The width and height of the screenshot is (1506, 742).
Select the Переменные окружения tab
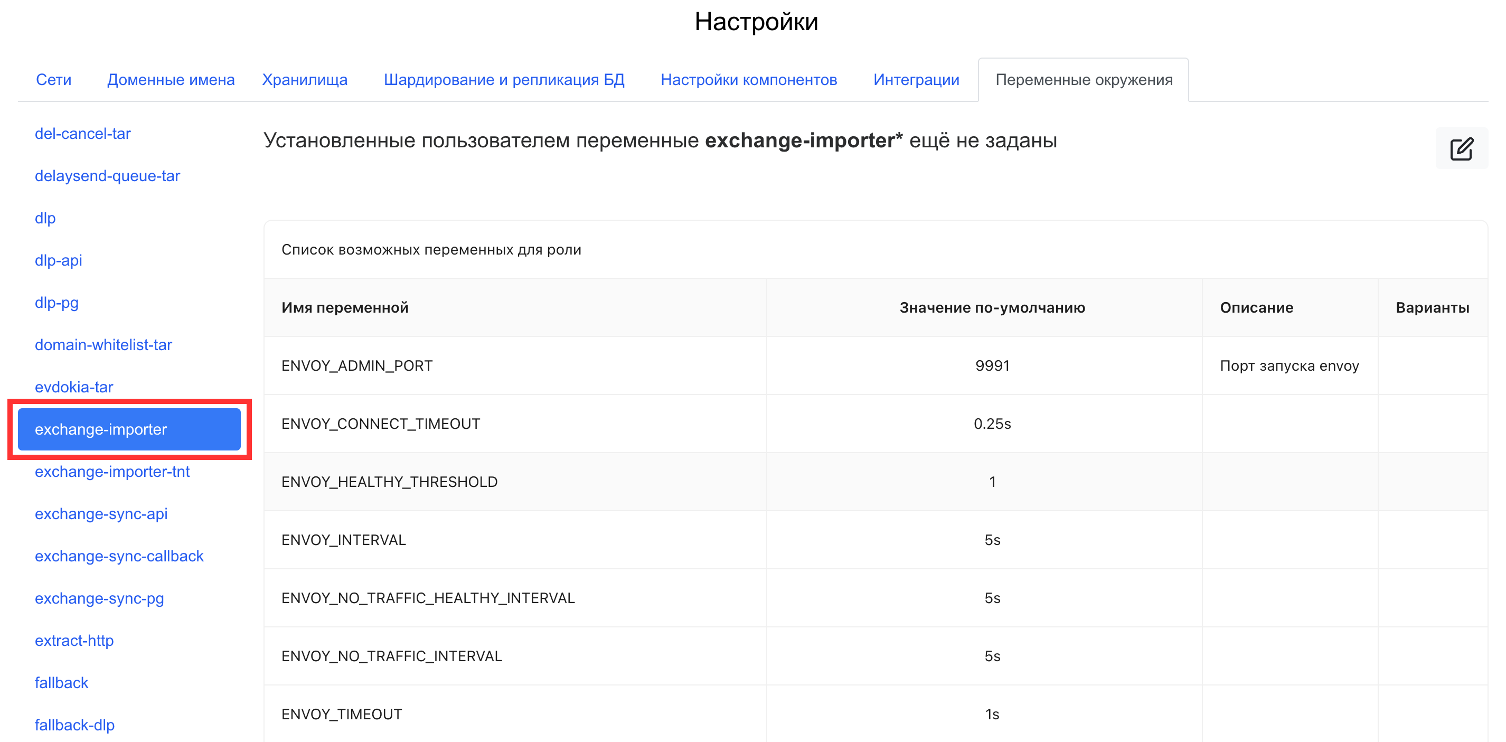1084,80
